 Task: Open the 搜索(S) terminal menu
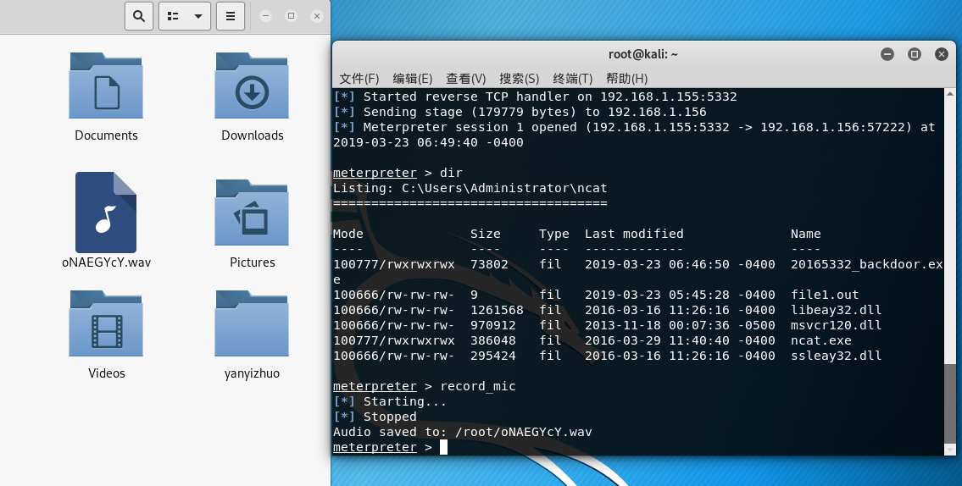coord(519,79)
